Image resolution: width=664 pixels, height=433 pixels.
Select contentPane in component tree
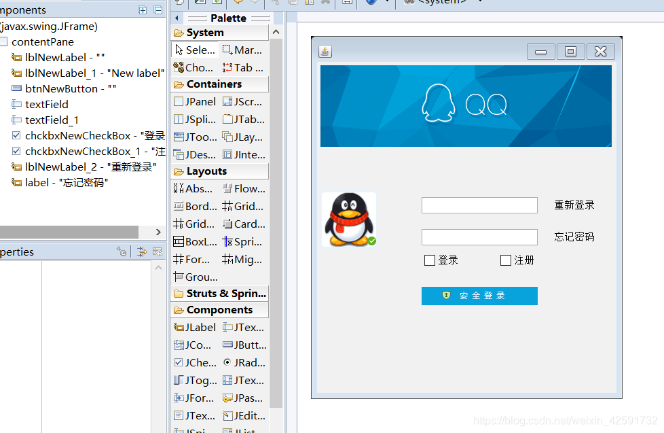[37, 42]
